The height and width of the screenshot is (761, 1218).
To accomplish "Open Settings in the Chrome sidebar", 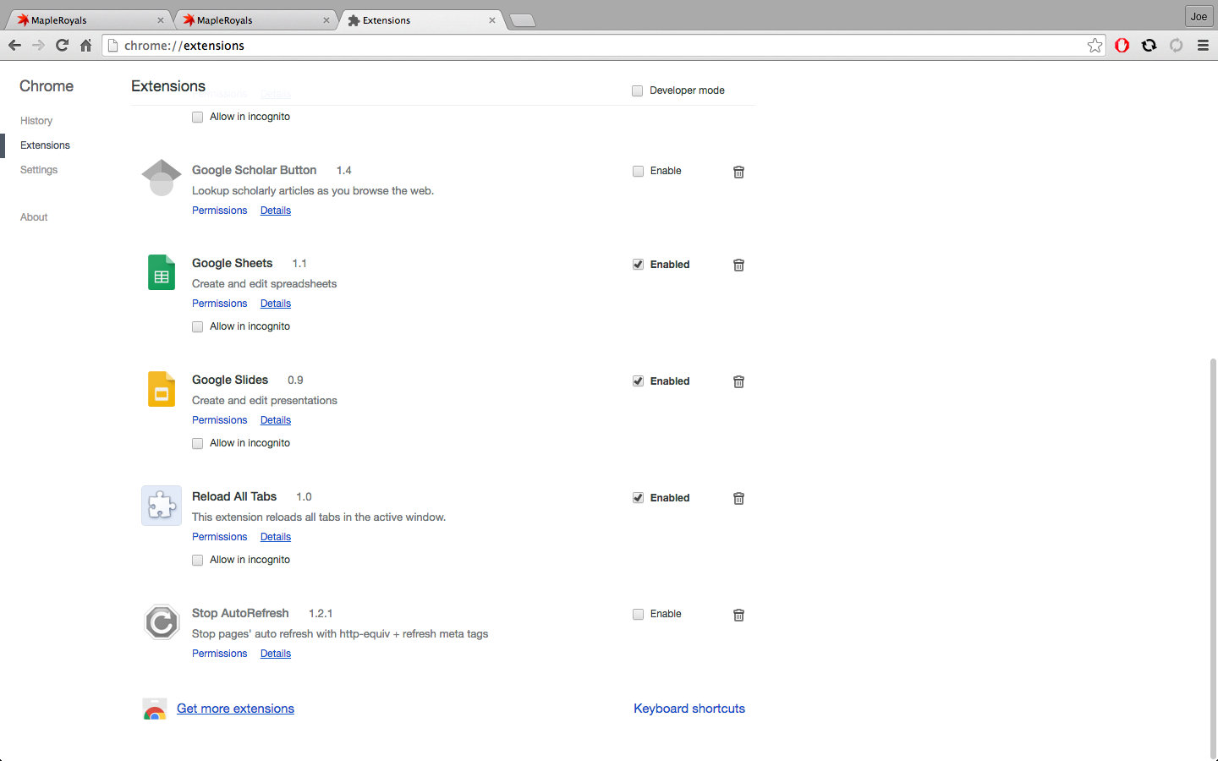I will tap(39, 170).
